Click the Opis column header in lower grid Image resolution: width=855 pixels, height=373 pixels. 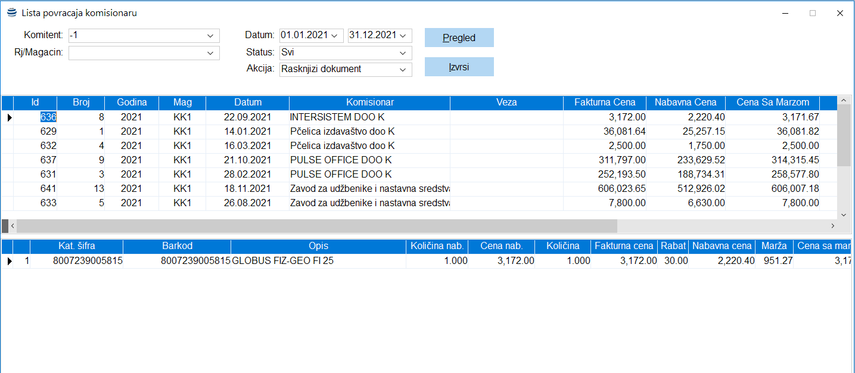318,246
